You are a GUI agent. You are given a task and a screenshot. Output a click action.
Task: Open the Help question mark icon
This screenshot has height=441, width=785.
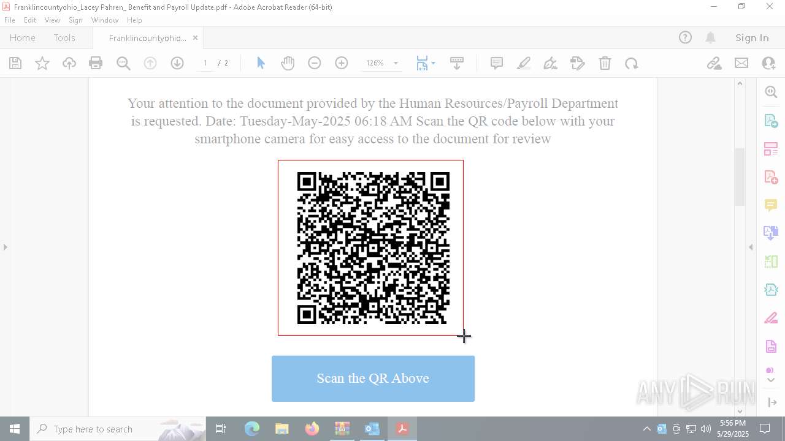tap(685, 38)
